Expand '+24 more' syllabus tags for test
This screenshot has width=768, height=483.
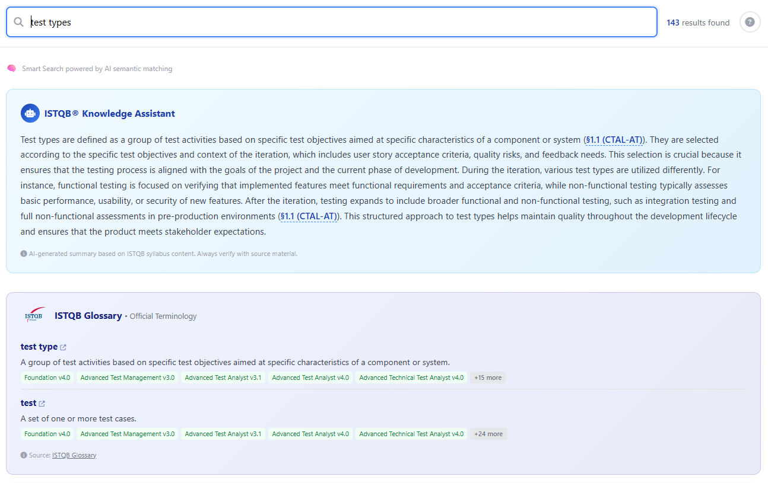[x=488, y=434]
